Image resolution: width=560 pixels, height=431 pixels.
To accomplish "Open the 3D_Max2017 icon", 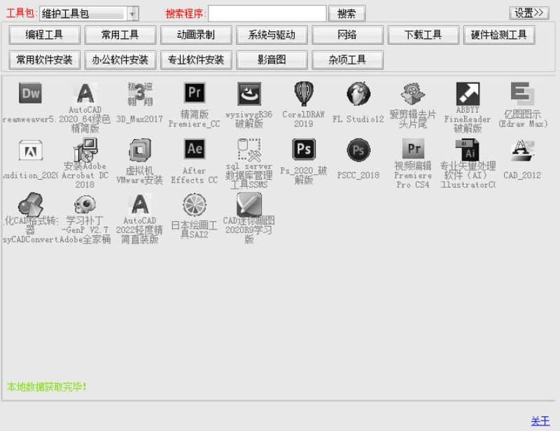I will coord(140,94).
